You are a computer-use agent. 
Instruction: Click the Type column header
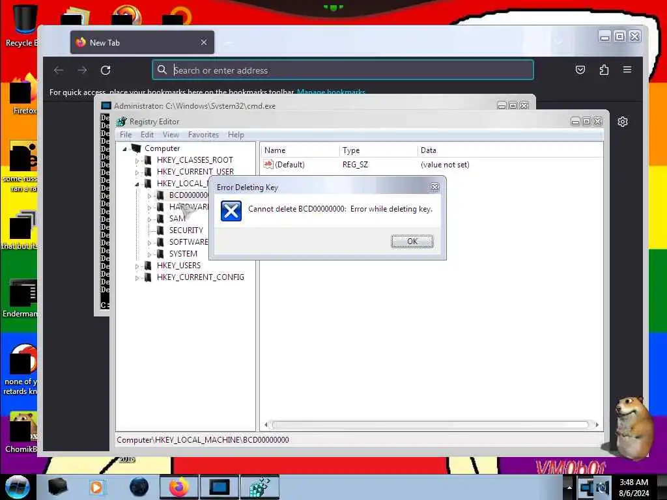tap(378, 150)
